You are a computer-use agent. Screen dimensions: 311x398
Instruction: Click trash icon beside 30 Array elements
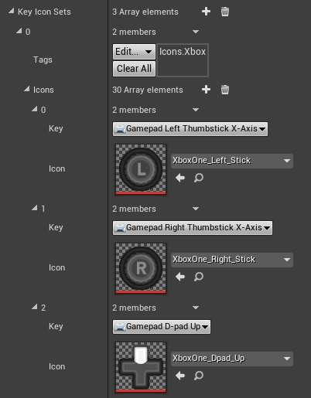click(x=225, y=90)
